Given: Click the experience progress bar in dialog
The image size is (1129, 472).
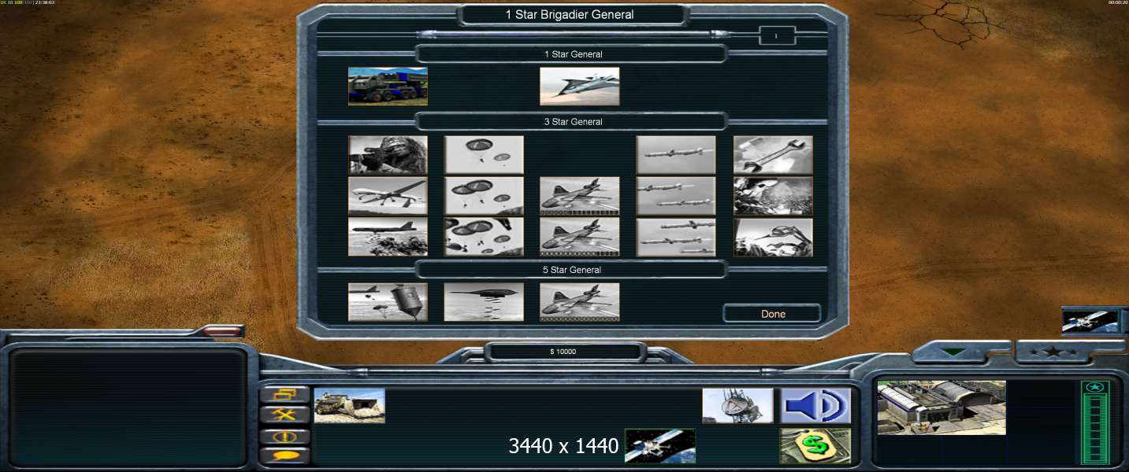Looking at the screenshot, I should (x=571, y=35).
